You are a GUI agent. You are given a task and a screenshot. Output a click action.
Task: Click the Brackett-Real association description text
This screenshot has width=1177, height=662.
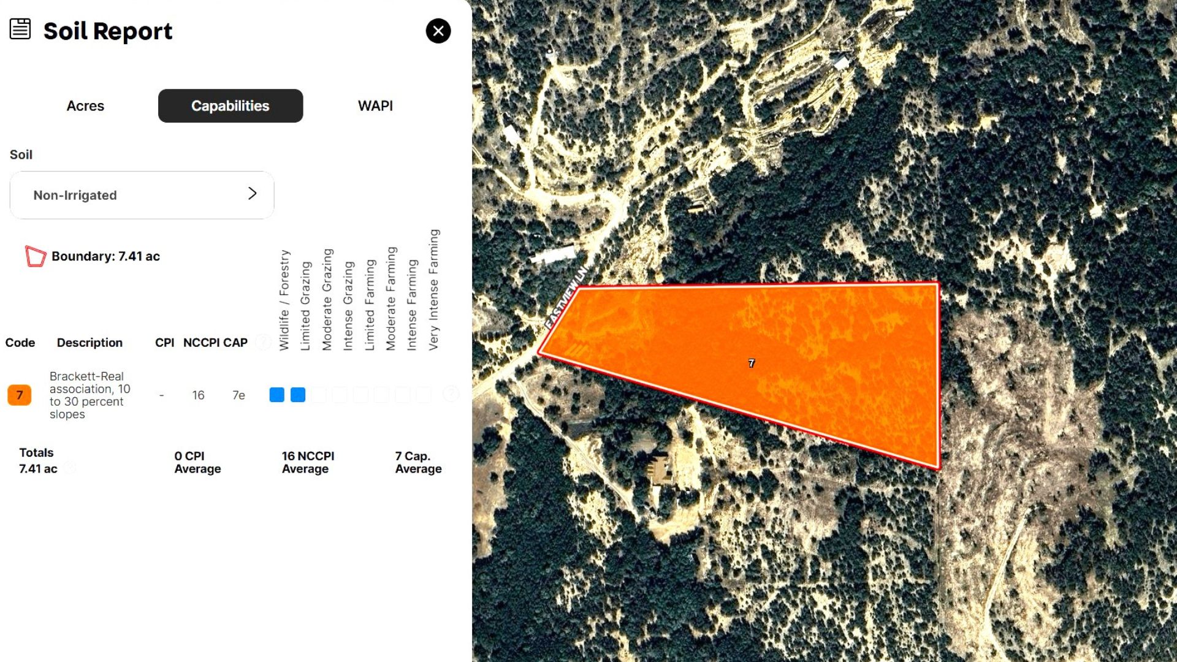click(x=90, y=395)
